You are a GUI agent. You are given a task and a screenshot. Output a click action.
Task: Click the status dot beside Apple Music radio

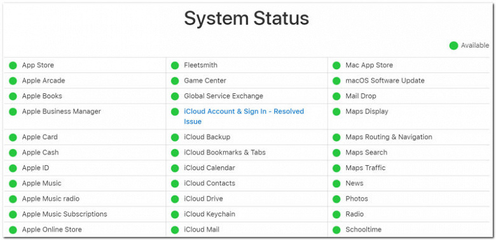[13, 199]
